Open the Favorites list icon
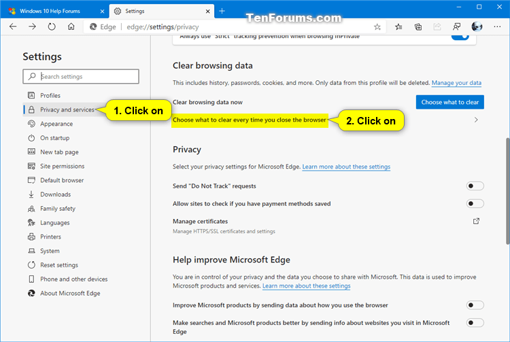 coord(398,27)
